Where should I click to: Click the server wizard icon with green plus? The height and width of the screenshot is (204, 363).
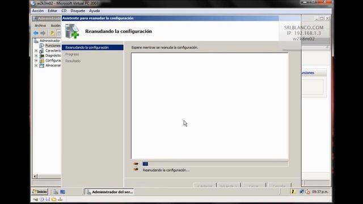coord(72,31)
